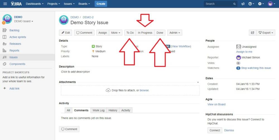Open the Dashboards menu

pyautogui.click(x=35, y=4)
